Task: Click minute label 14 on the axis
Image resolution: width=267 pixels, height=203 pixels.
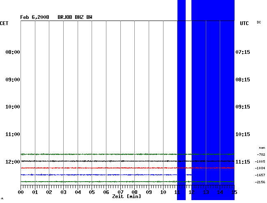Action: pyautogui.click(x=220, y=192)
